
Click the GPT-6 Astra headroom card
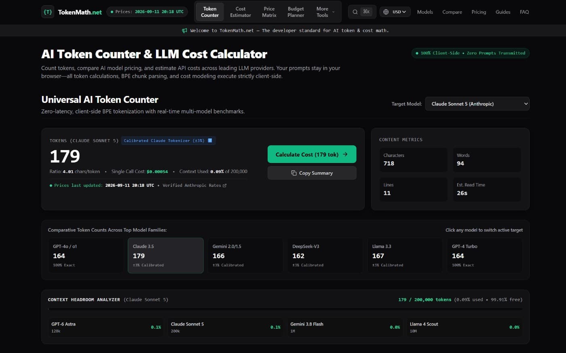(x=106, y=327)
